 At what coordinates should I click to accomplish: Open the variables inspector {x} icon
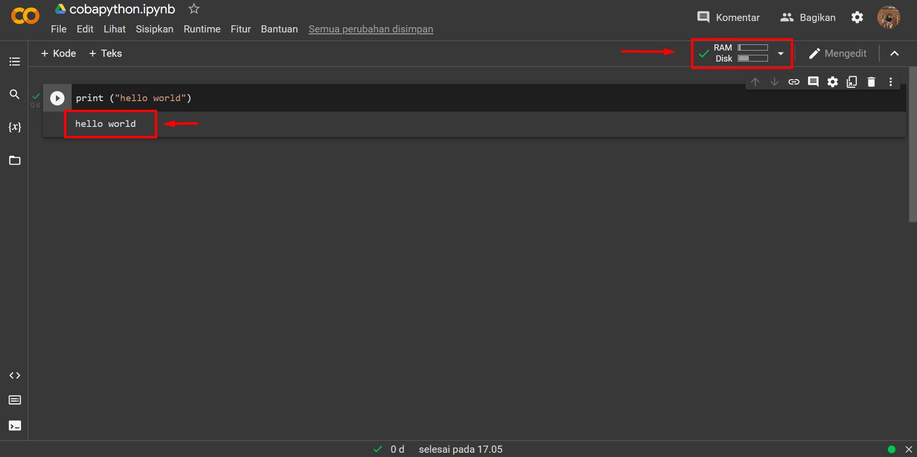coord(14,127)
